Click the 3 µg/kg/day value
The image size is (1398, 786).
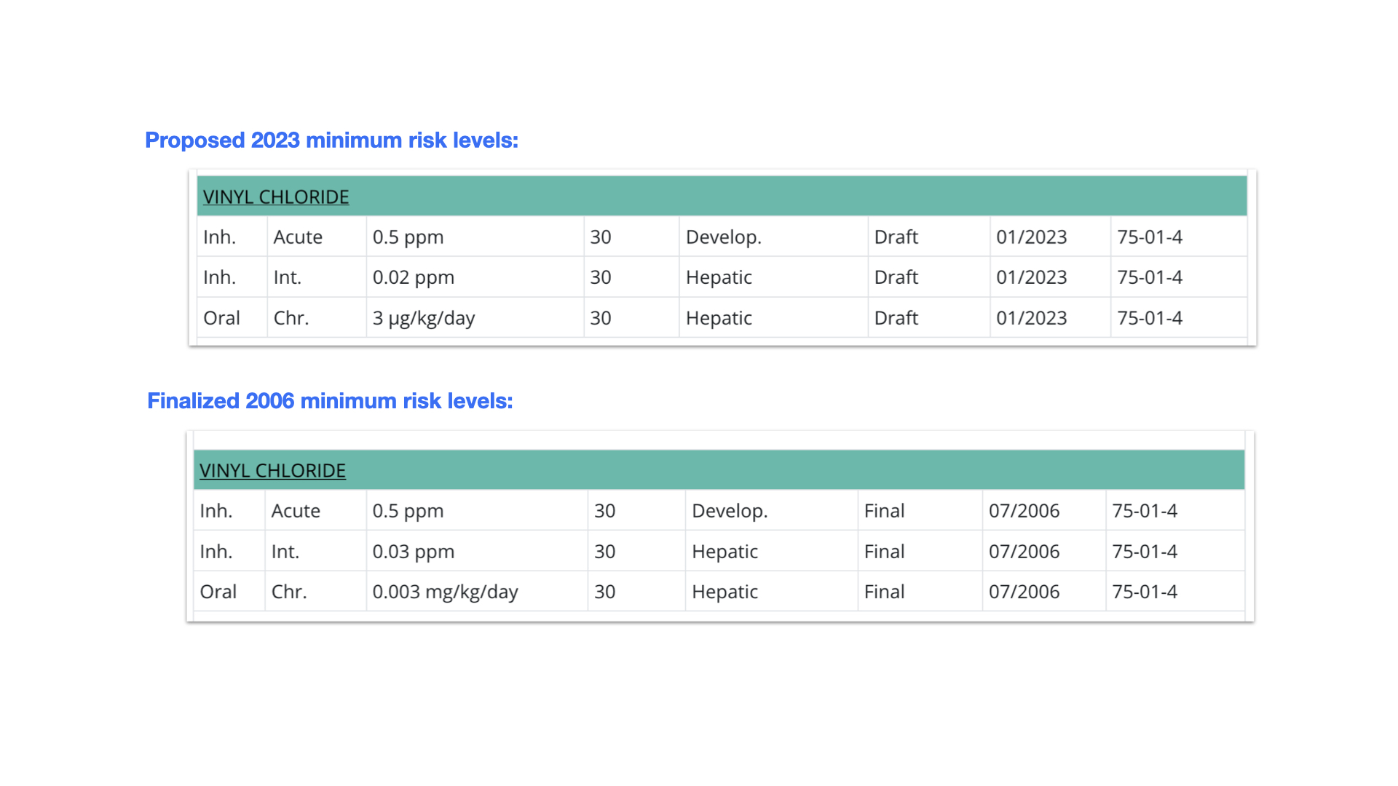[423, 318]
